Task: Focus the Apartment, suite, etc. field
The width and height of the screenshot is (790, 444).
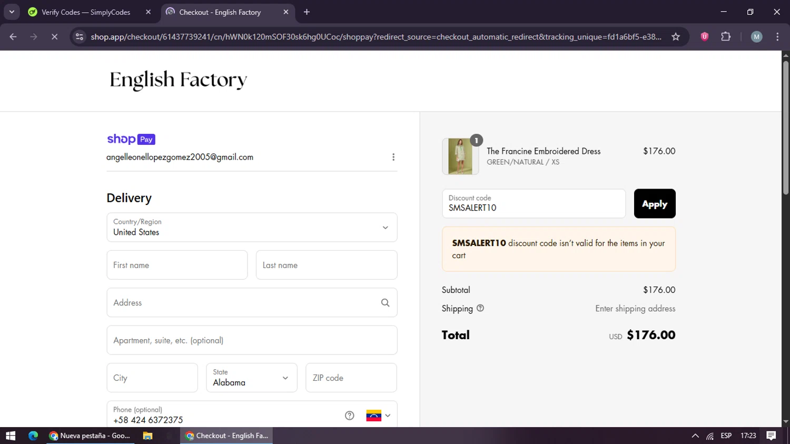Action: coord(252,340)
